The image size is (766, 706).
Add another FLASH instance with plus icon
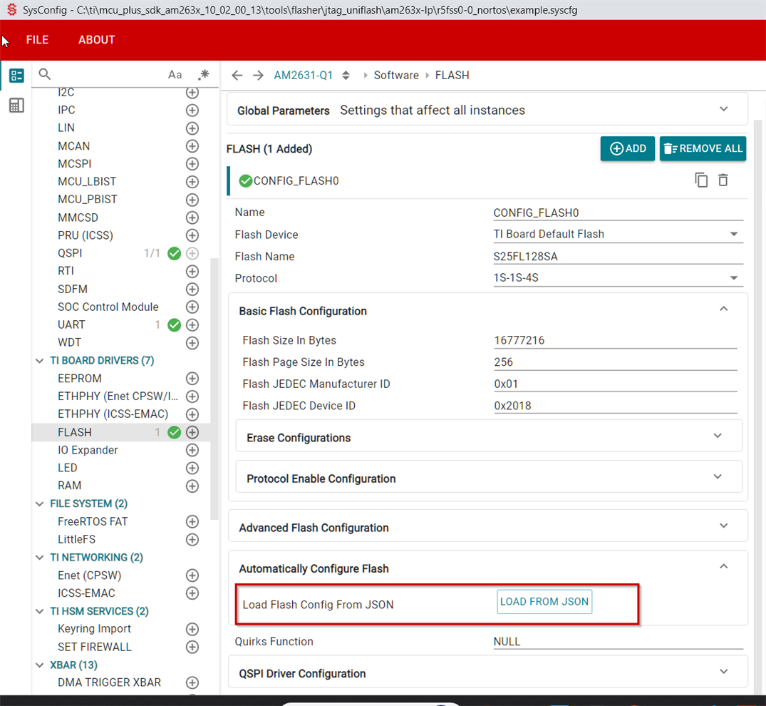point(192,432)
